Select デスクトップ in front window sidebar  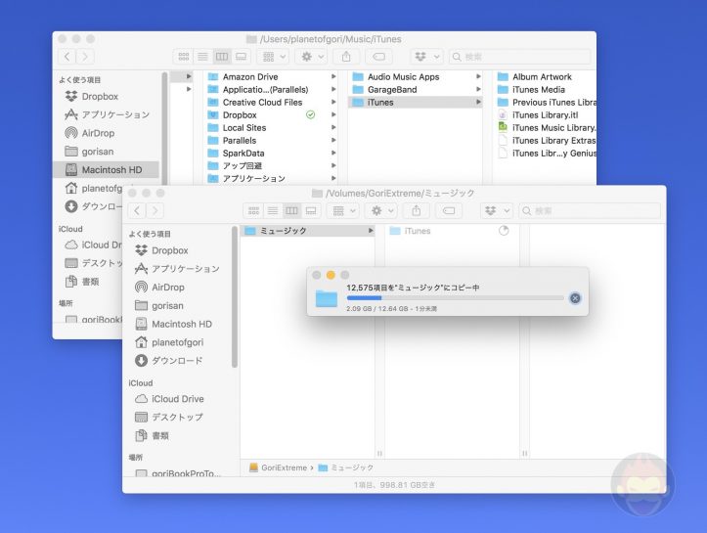pyautogui.click(x=169, y=418)
